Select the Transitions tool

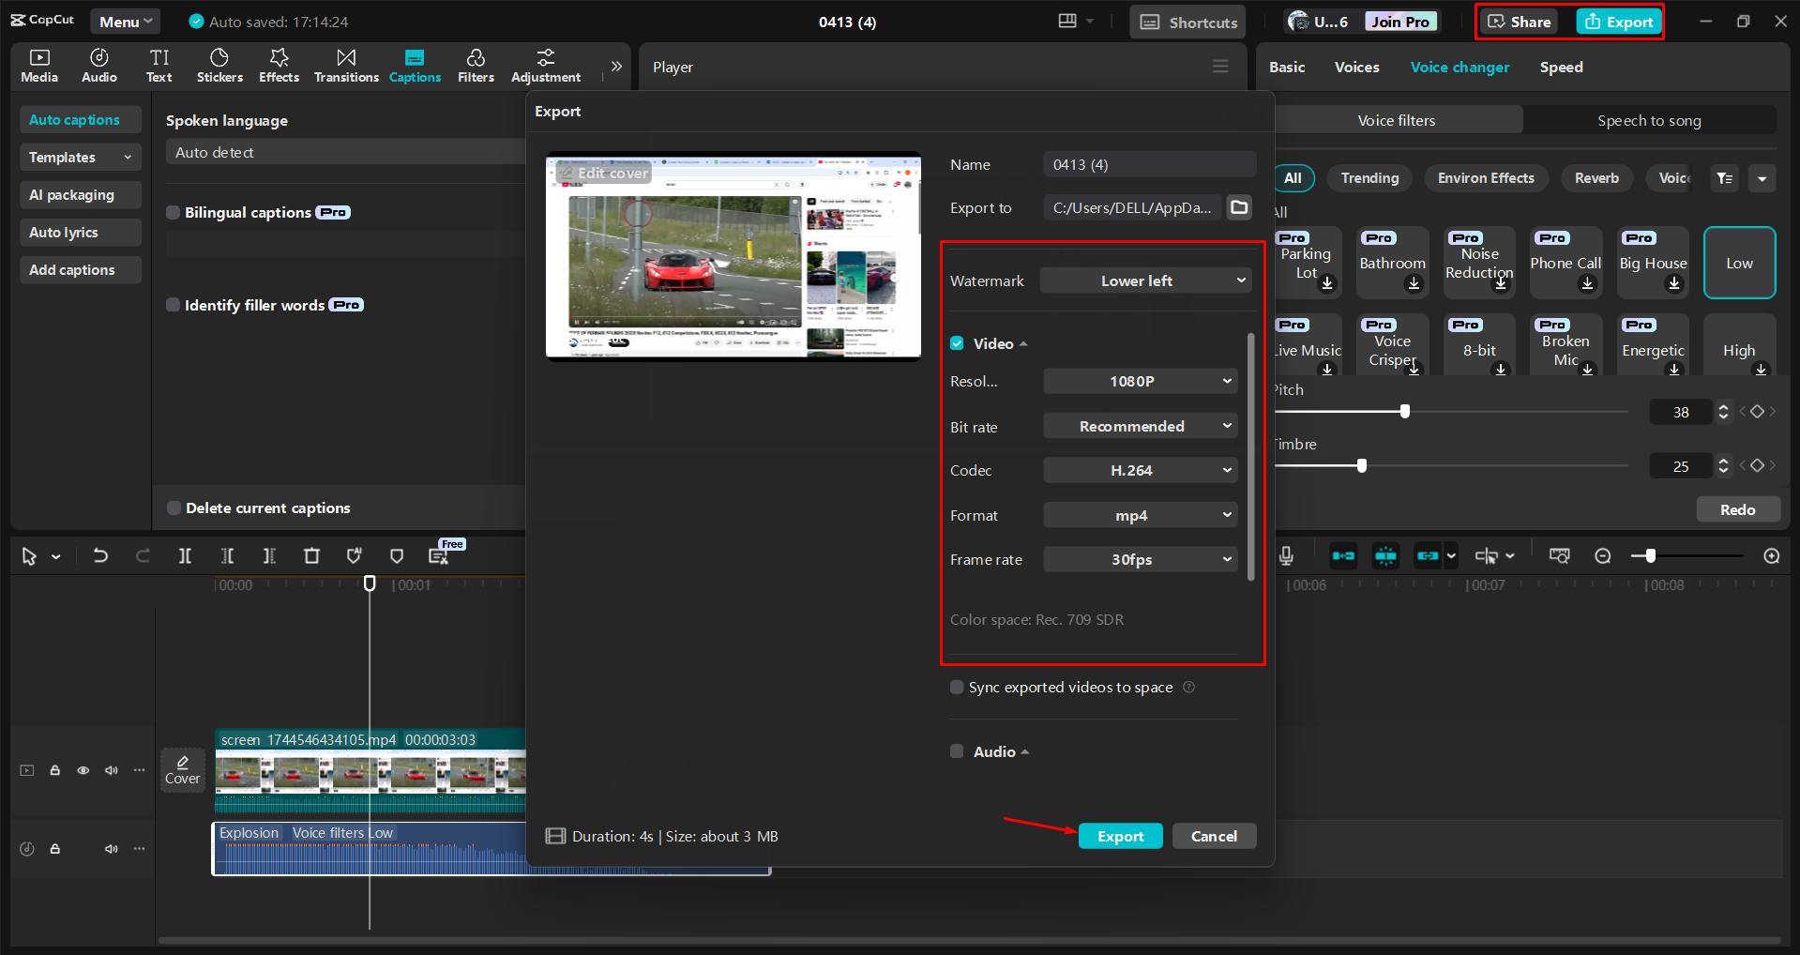(x=345, y=65)
